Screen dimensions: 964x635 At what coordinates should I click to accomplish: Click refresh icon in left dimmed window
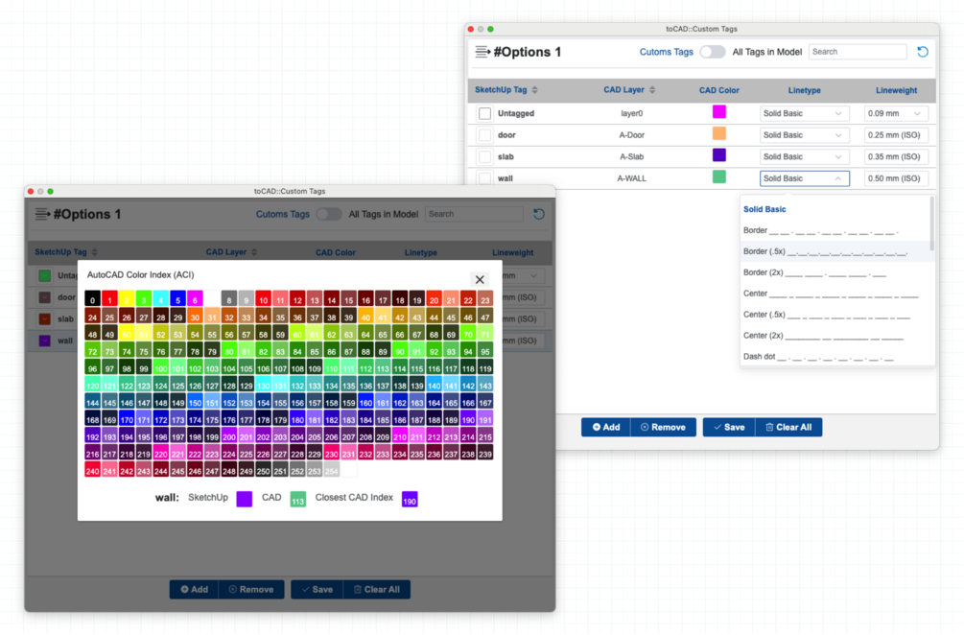(538, 215)
